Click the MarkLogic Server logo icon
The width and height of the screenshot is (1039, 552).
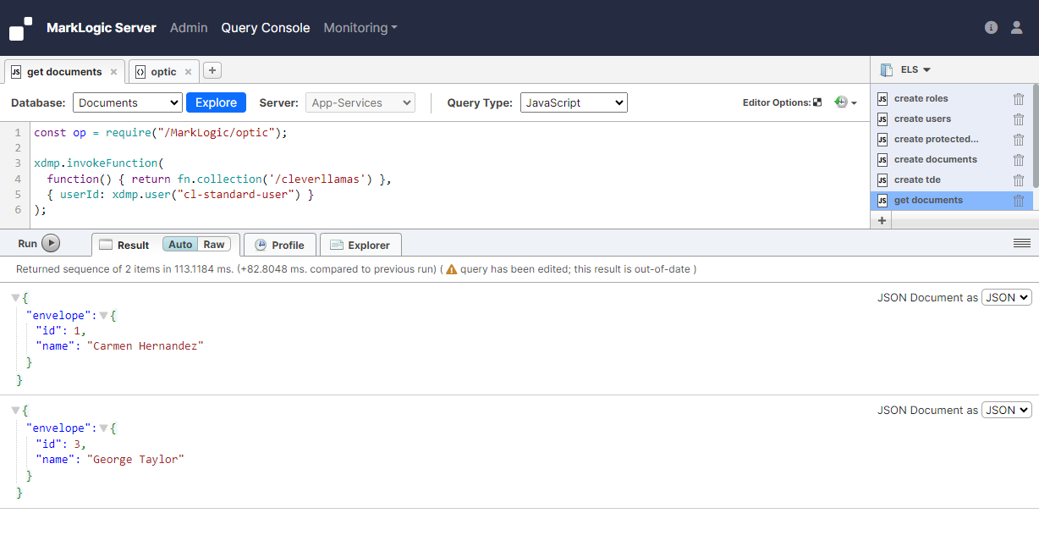pos(19,27)
